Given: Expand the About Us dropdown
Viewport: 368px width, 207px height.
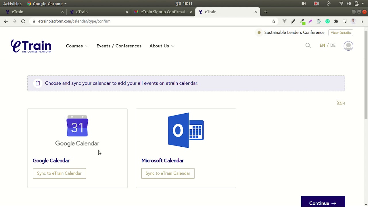Looking at the screenshot, I should tap(162, 46).
